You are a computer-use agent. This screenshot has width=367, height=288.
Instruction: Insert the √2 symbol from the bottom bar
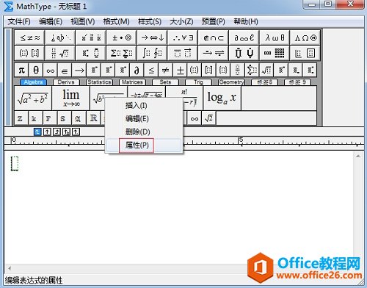pos(208,118)
